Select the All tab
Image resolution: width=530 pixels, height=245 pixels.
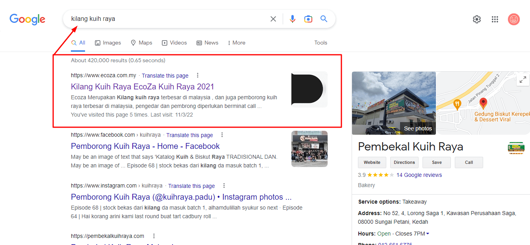[x=78, y=43]
